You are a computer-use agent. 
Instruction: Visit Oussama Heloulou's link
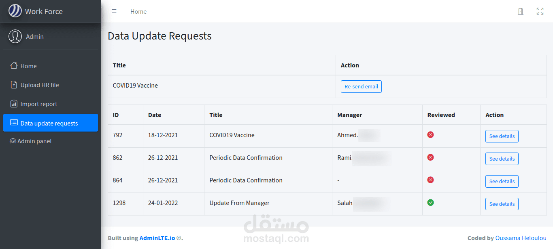[521, 238]
